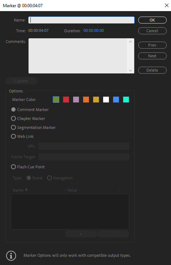Click Comments scrollbar up arrow
171x265 pixels.
coord(130,42)
